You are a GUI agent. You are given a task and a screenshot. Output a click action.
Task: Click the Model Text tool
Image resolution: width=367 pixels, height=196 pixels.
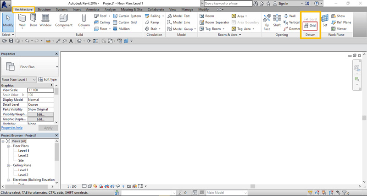tap(178, 16)
